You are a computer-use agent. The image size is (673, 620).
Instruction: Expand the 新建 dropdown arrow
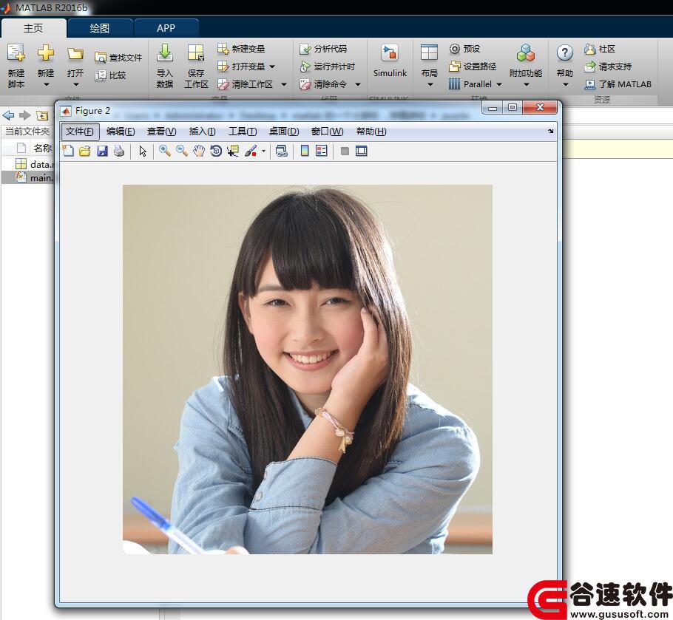pyautogui.click(x=47, y=84)
